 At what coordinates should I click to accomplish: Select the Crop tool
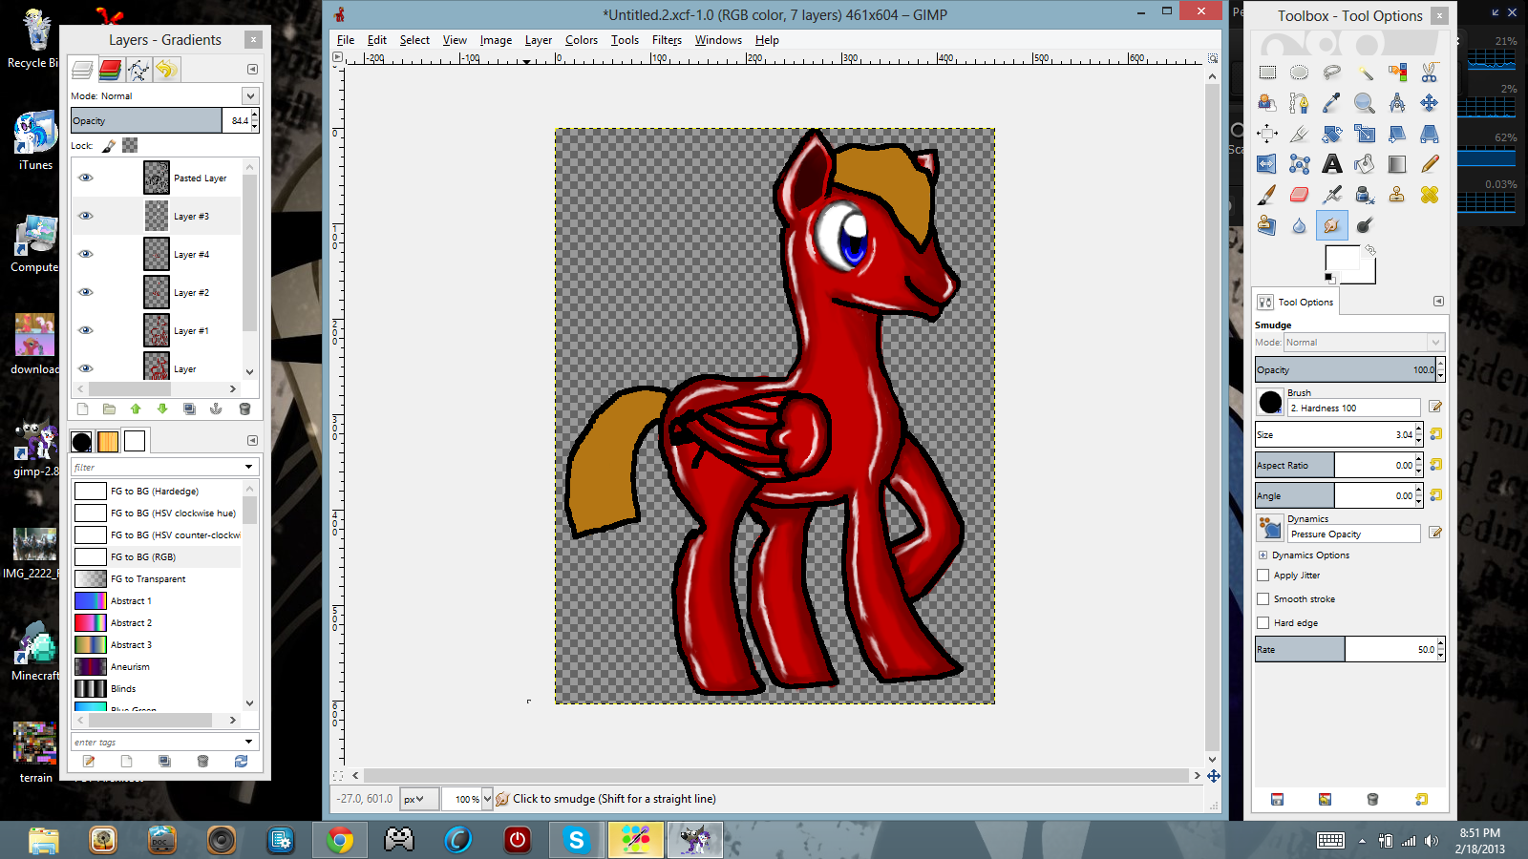pyautogui.click(x=1300, y=134)
